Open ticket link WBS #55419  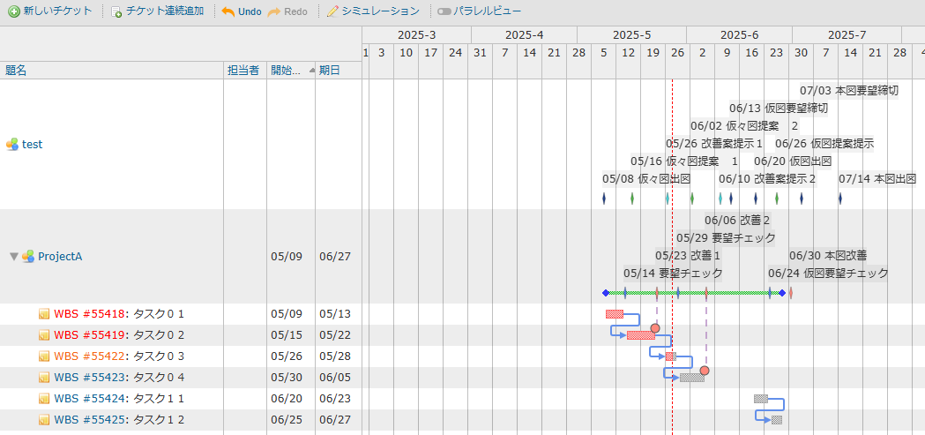click(x=90, y=335)
